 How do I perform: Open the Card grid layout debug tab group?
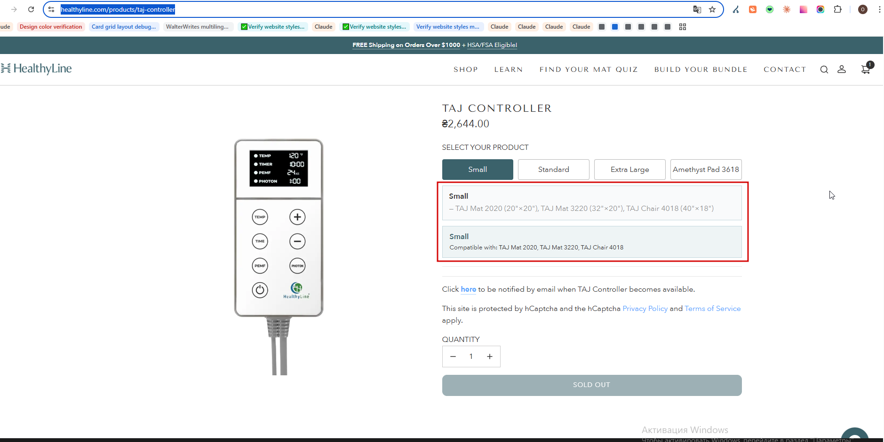(x=124, y=27)
